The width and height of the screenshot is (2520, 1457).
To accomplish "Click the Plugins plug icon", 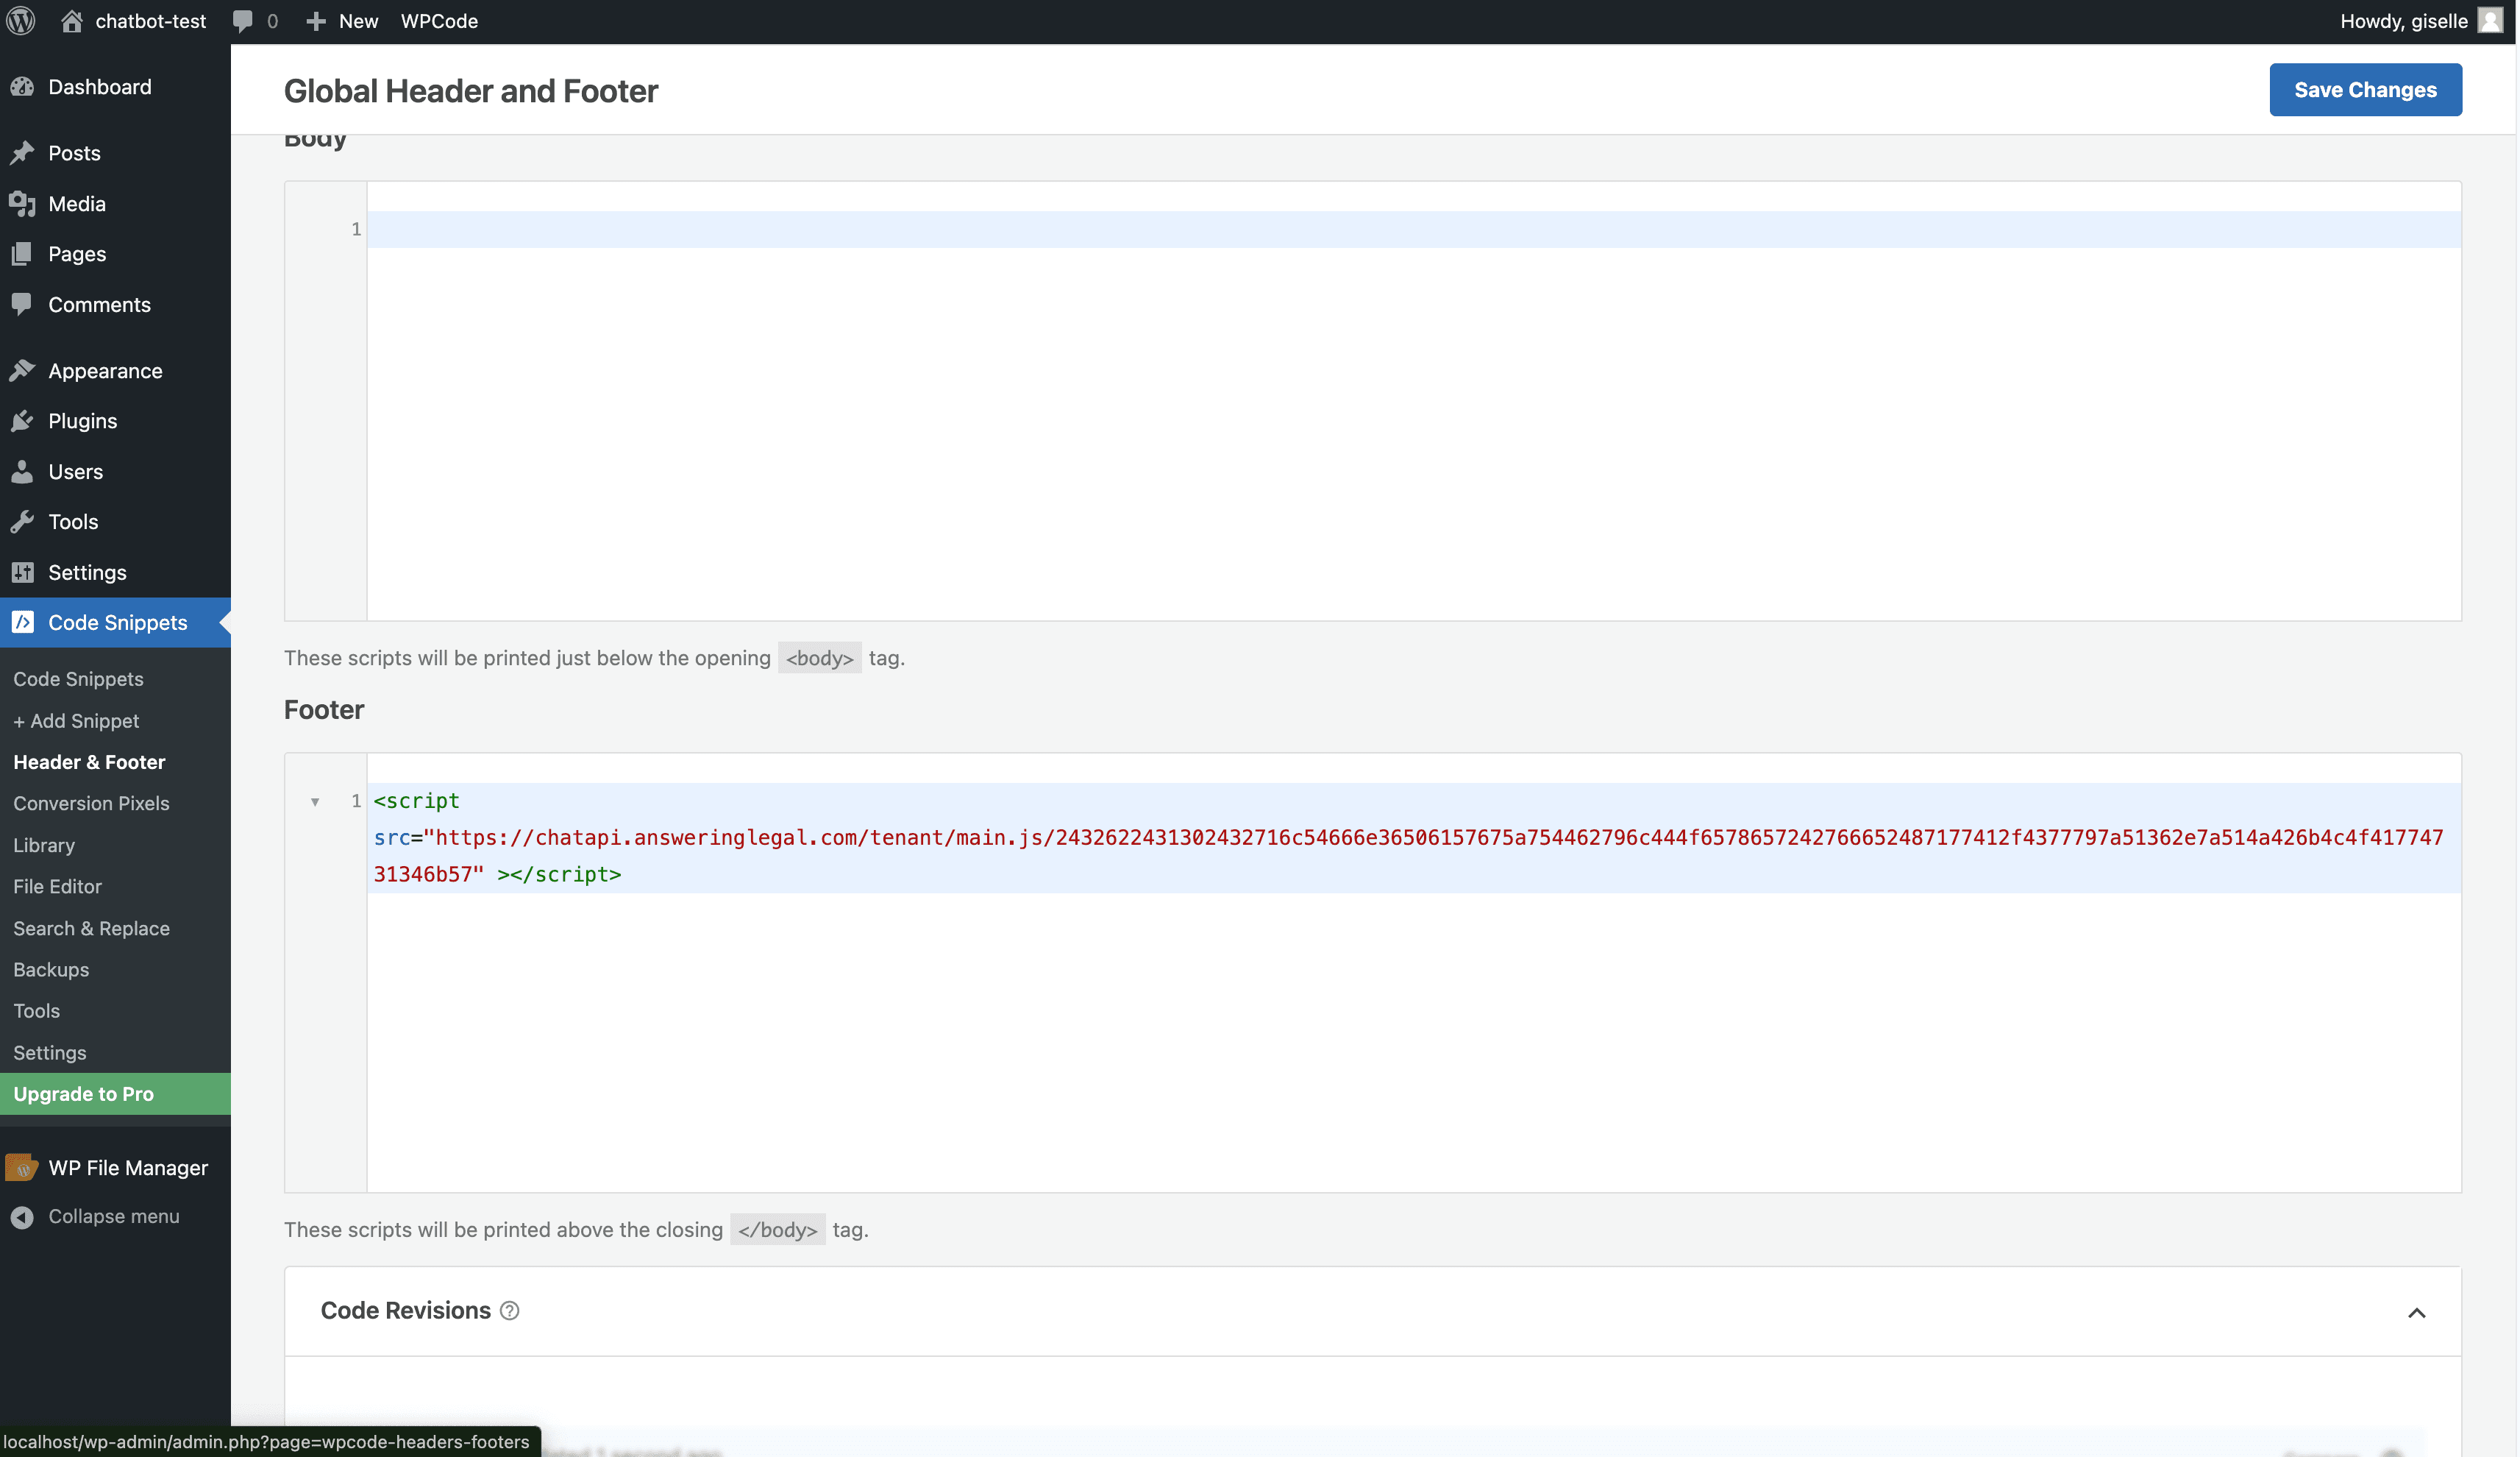I will (23, 422).
